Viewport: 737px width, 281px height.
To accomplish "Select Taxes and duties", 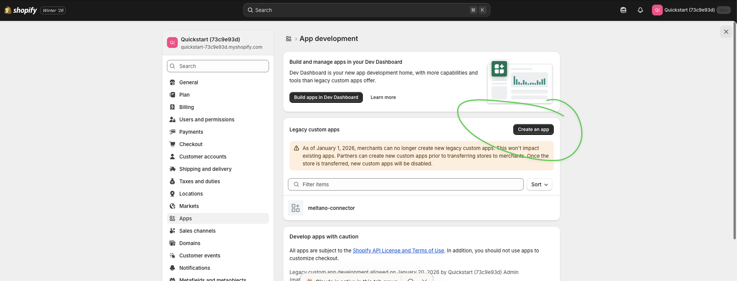I will [x=218, y=181].
